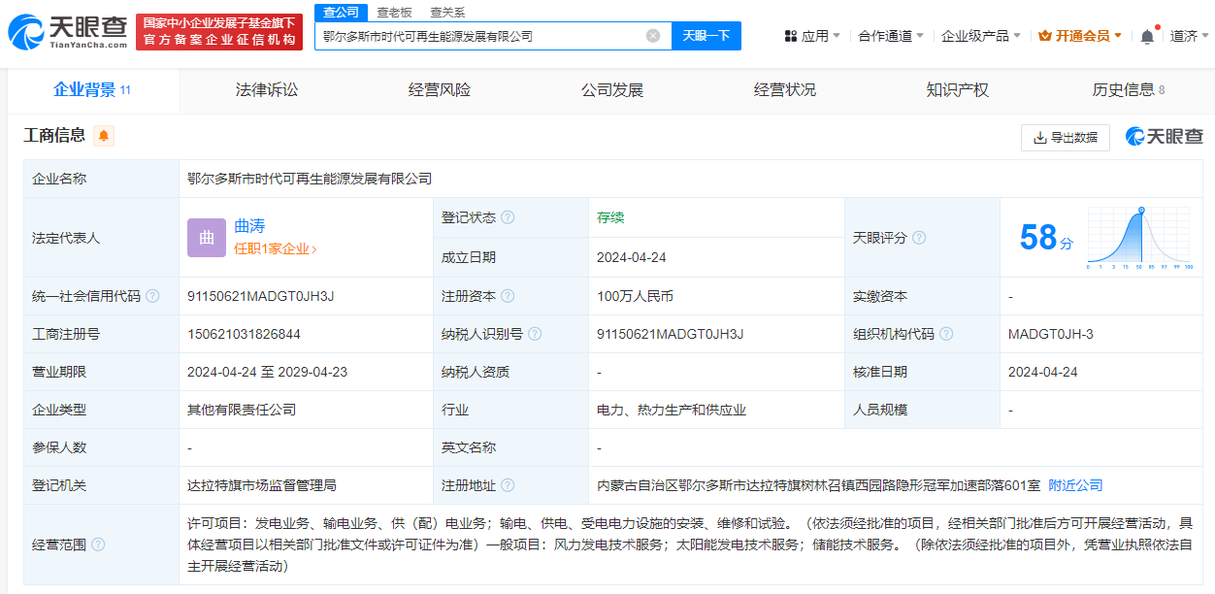Image resolution: width=1215 pixels, height=594 pixels.
Task: Click help icon next to 统一社会信用代码
Action: click(x=152, y=296)
